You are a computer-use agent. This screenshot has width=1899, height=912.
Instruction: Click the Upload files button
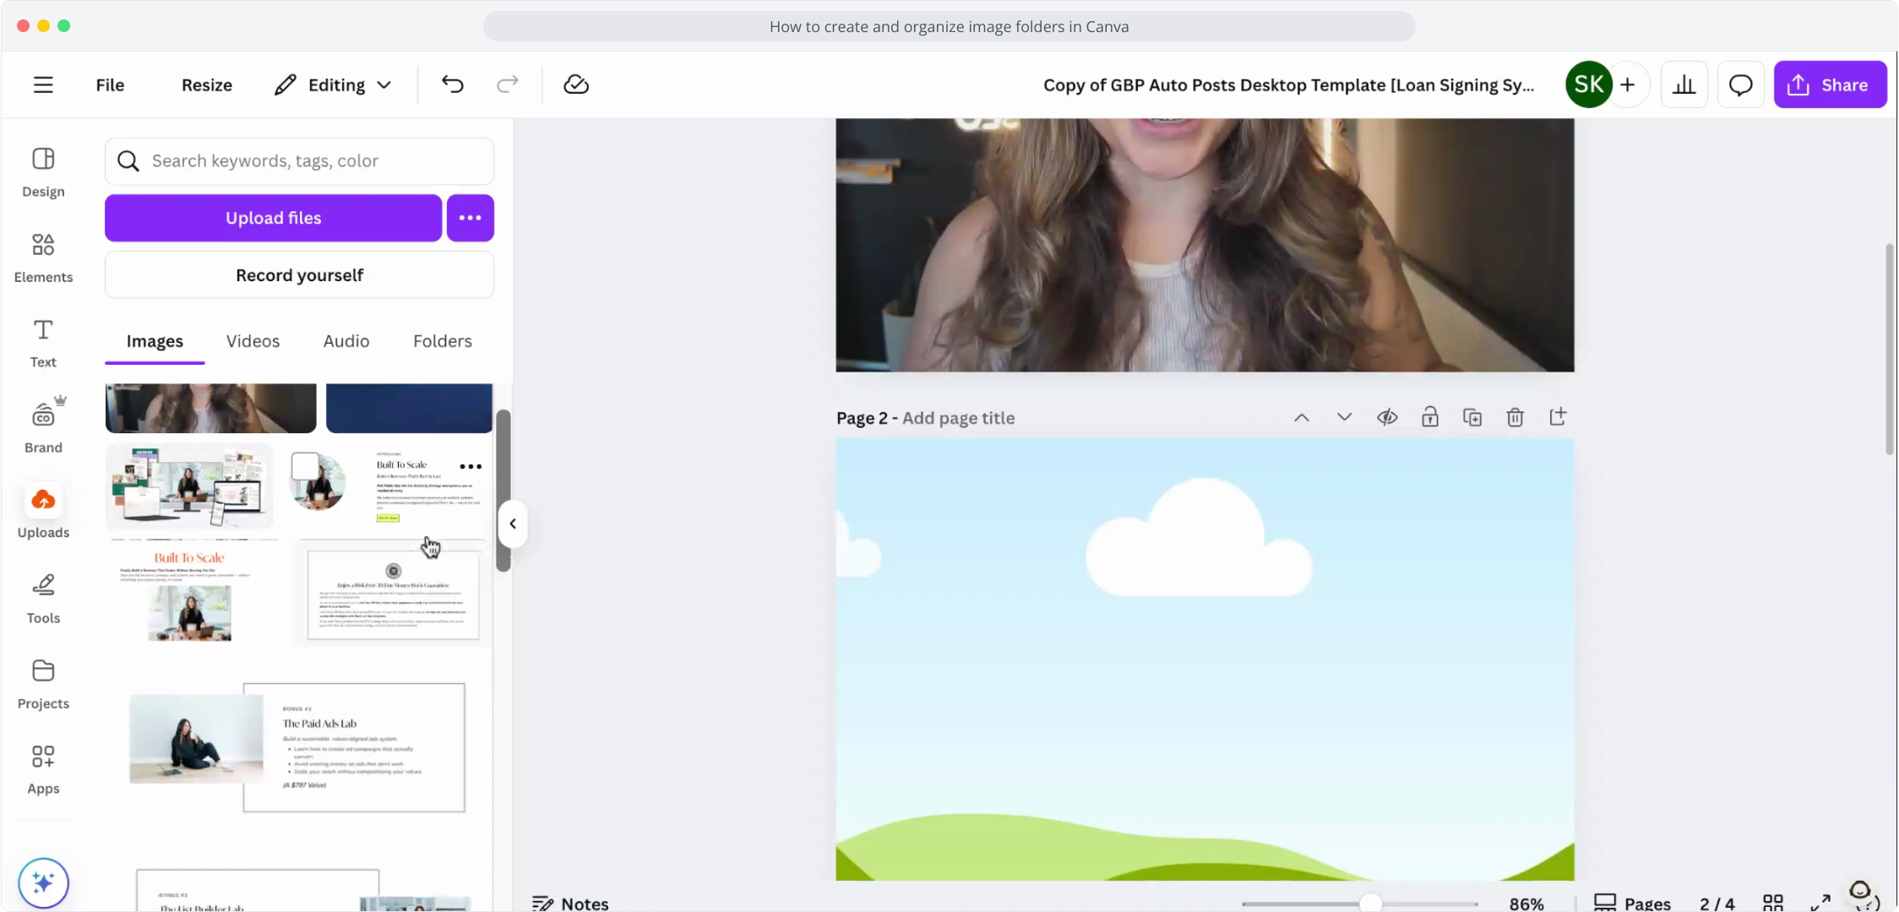[x=273, y=218]
